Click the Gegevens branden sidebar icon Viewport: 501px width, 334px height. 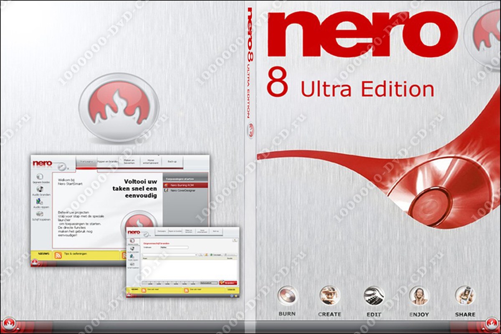pos(40,177)
